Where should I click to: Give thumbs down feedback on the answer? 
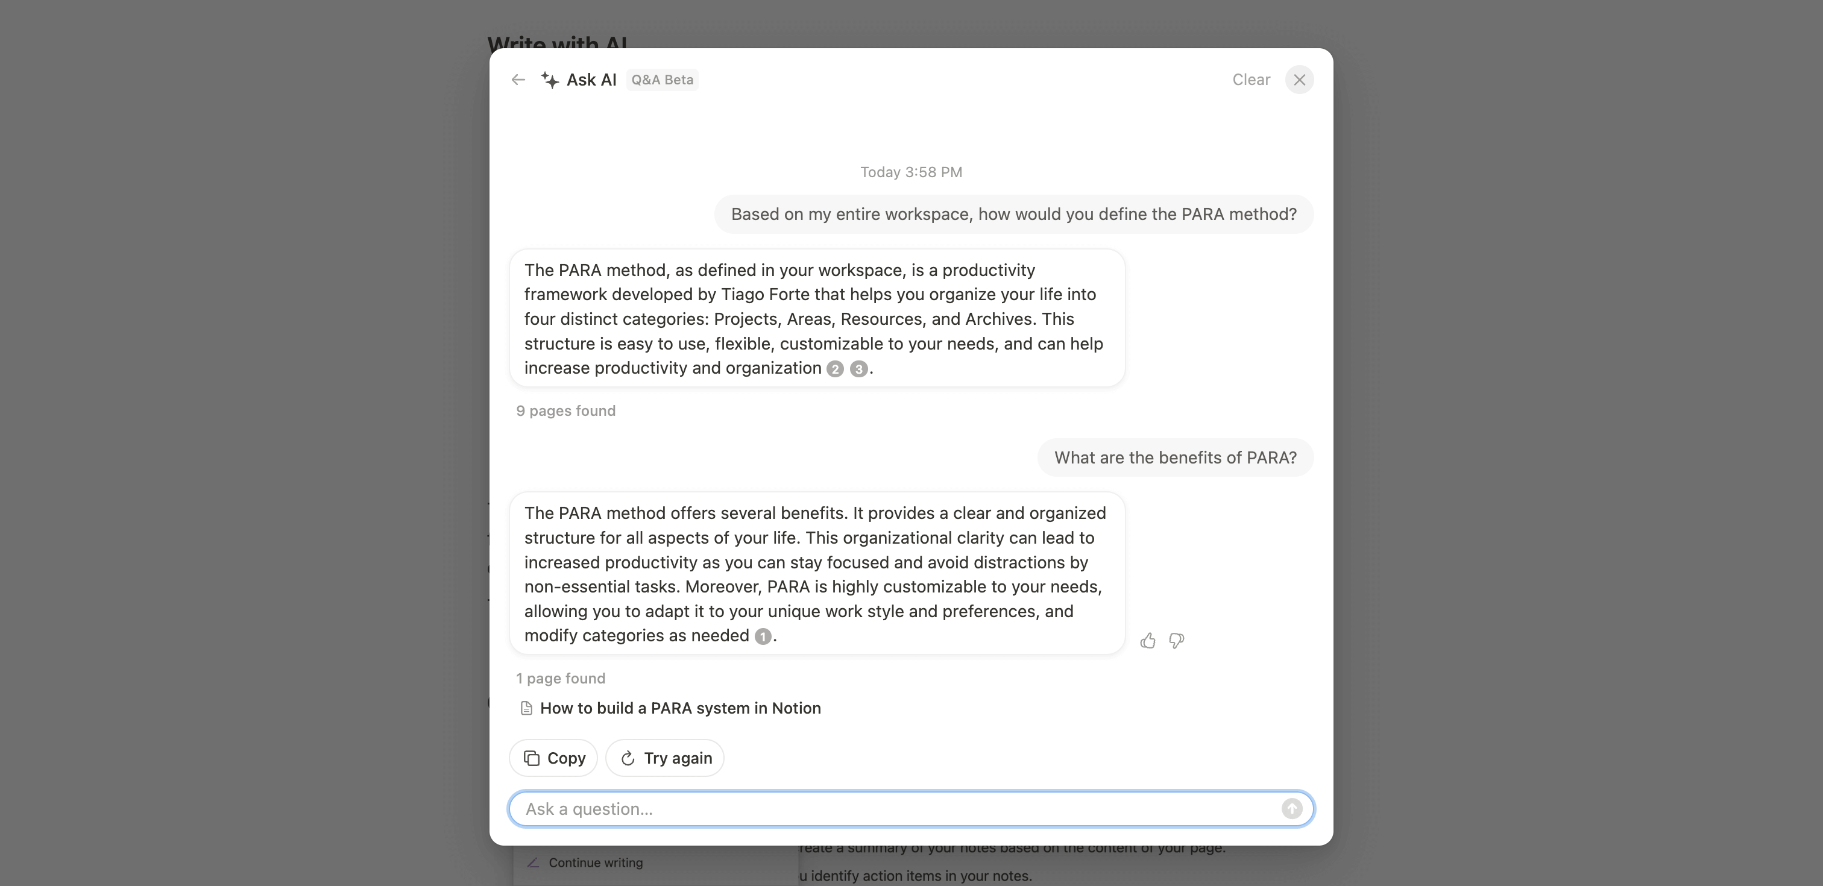[1177, 641]
